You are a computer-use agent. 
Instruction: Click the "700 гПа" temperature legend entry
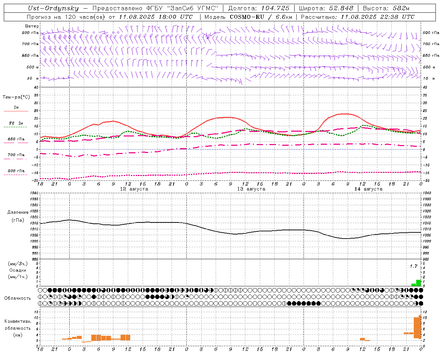(x=16, y=155)
